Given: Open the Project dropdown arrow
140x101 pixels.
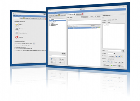Looking at the screenshot, I should pos(115,54).
